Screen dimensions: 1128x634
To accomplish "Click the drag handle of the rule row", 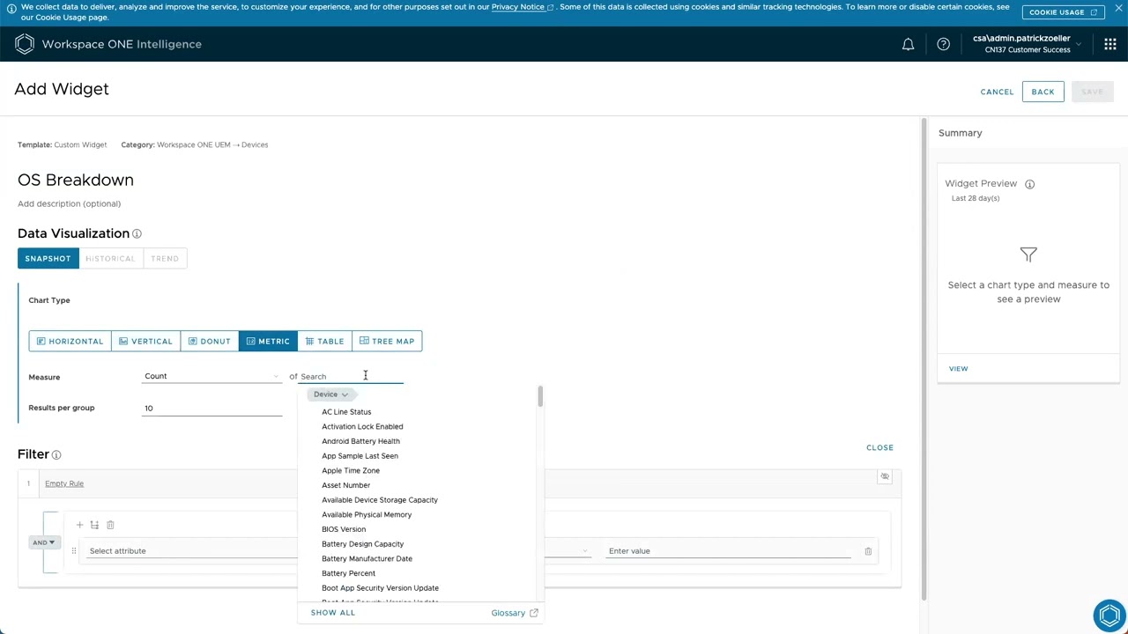I will (x=74, y=551).
